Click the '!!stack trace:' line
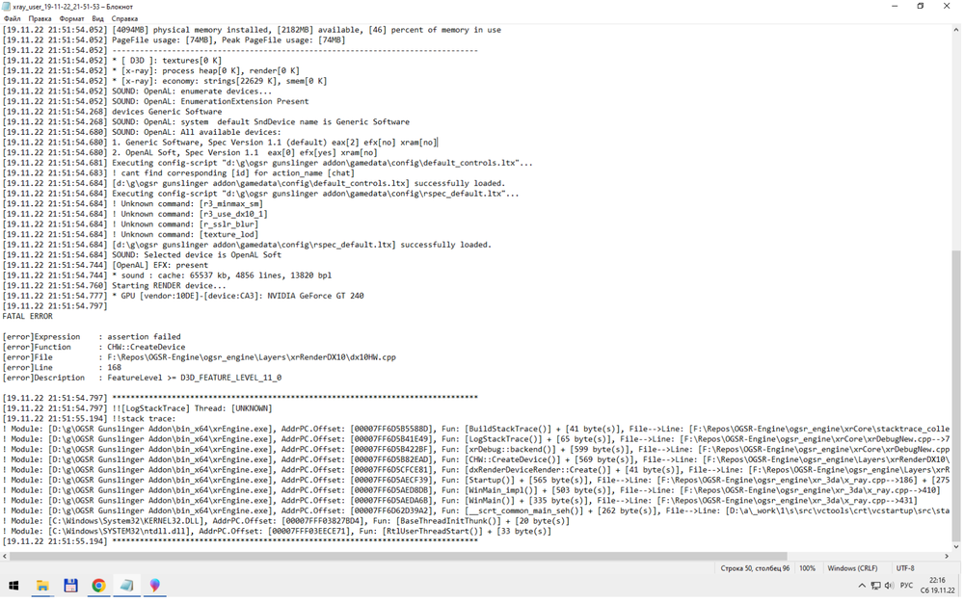This screenshot has height=602, width=964. (89, 419)
